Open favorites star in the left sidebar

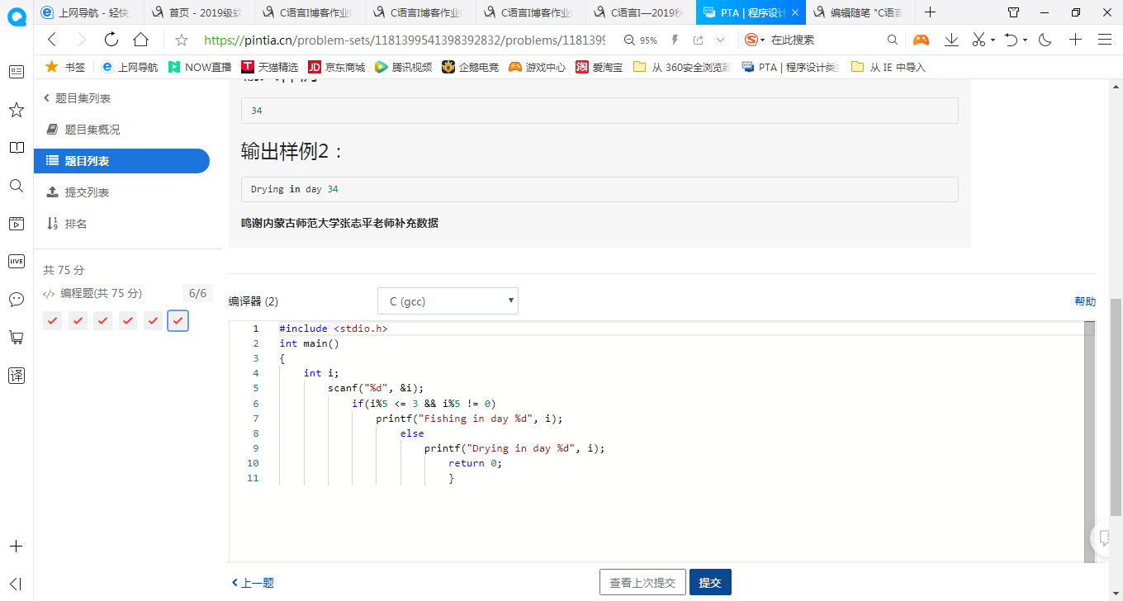[16, 110]
